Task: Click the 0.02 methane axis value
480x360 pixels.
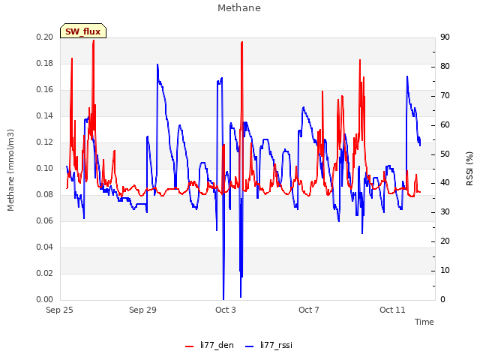Action: (x=45, y=273)
